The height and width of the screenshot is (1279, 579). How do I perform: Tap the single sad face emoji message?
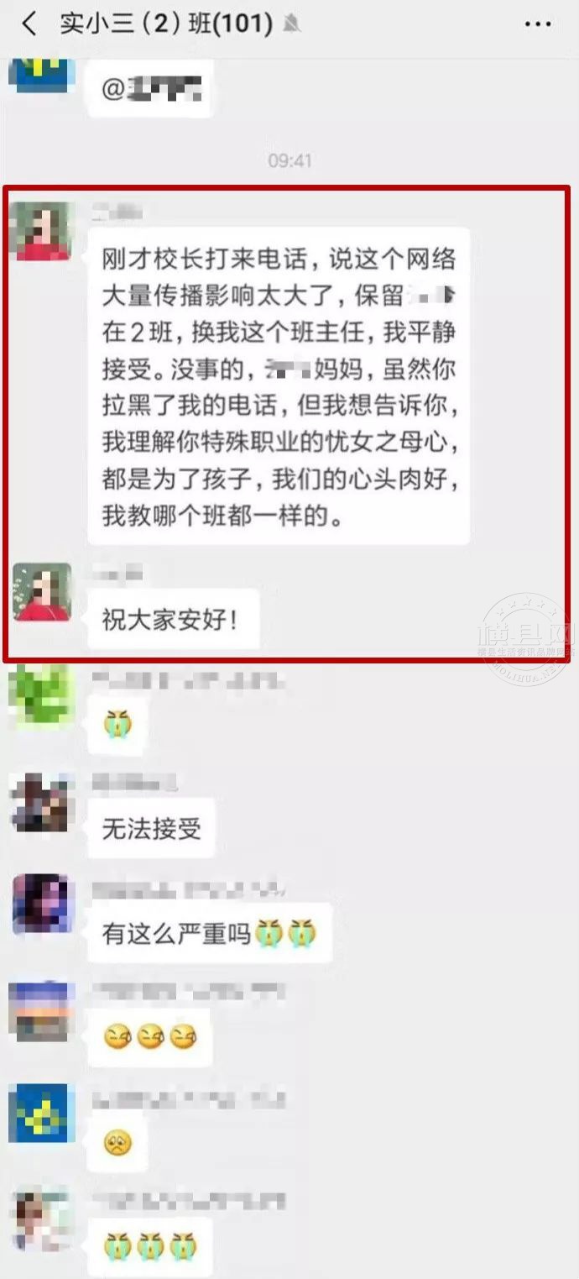(118, 1141)
